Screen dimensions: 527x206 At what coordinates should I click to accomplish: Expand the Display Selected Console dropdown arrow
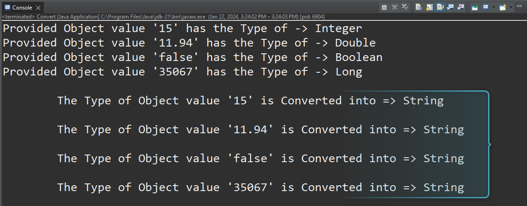[494, 7]
